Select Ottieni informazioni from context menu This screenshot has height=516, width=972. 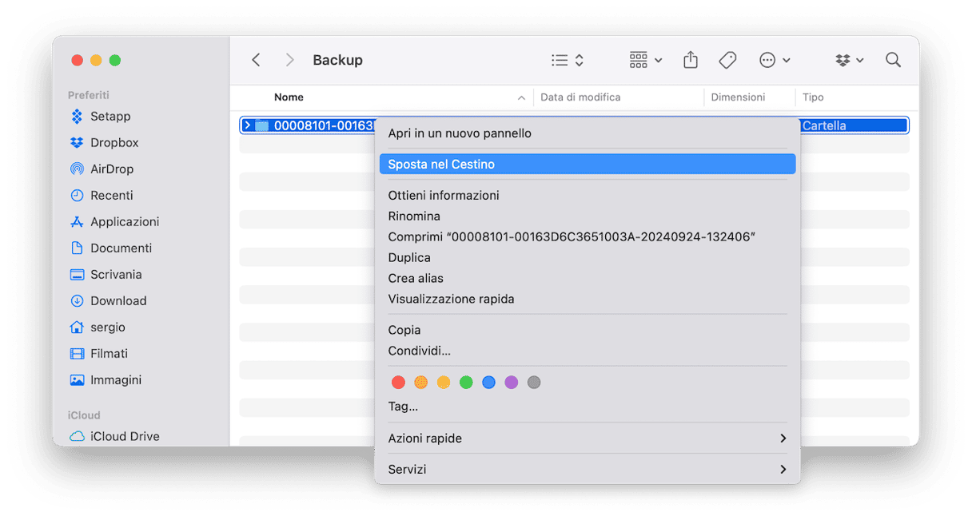(x=444, y=196)
